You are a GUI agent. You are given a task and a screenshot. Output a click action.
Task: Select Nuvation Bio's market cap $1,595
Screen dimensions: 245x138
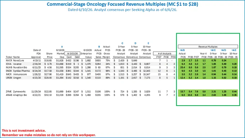60,67
